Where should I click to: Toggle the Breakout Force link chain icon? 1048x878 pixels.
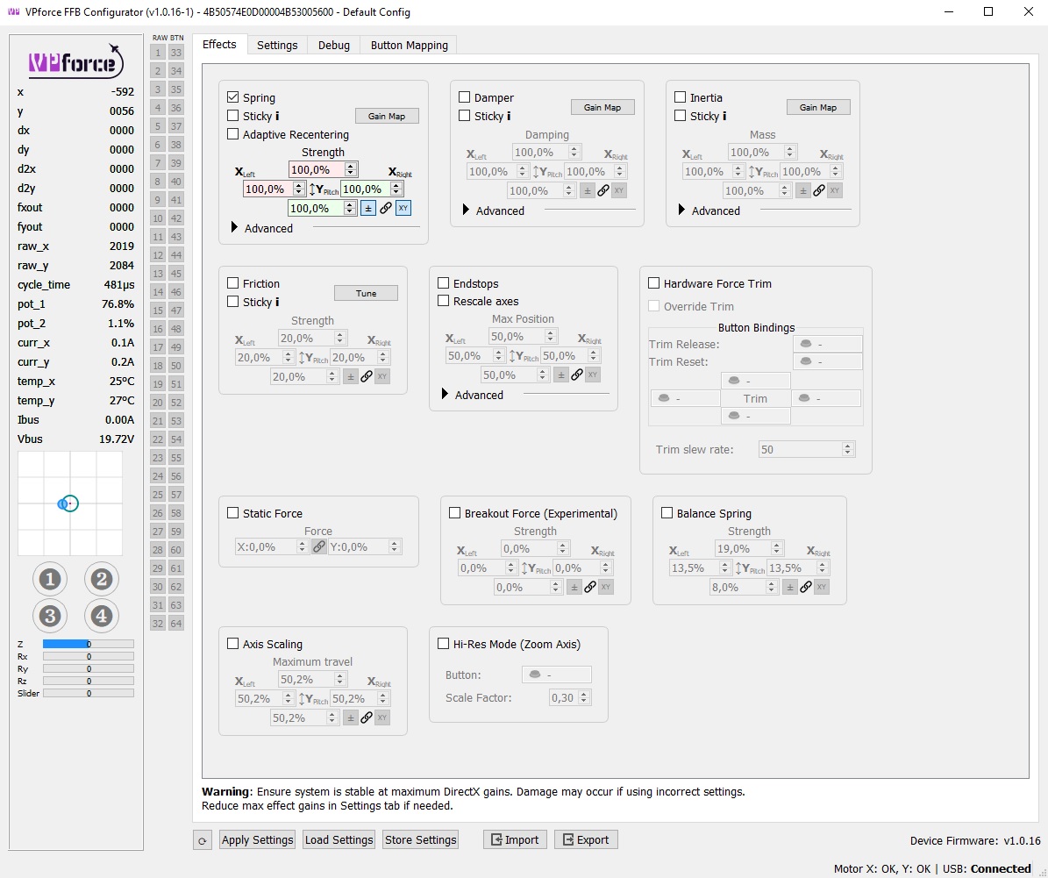590,587
